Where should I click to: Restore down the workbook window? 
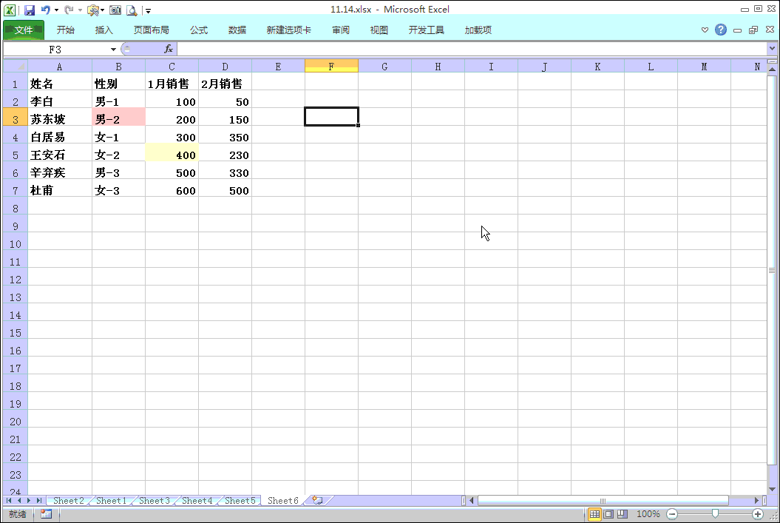(x=753, y=30)
